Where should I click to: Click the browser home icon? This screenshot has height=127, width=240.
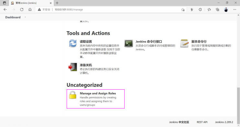tap(30, 9)
